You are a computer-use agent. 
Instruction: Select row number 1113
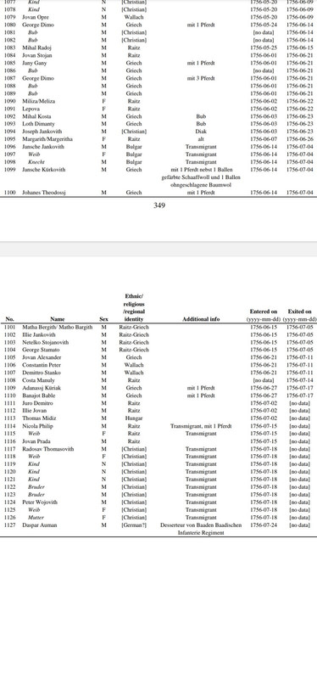click(9, 418)
